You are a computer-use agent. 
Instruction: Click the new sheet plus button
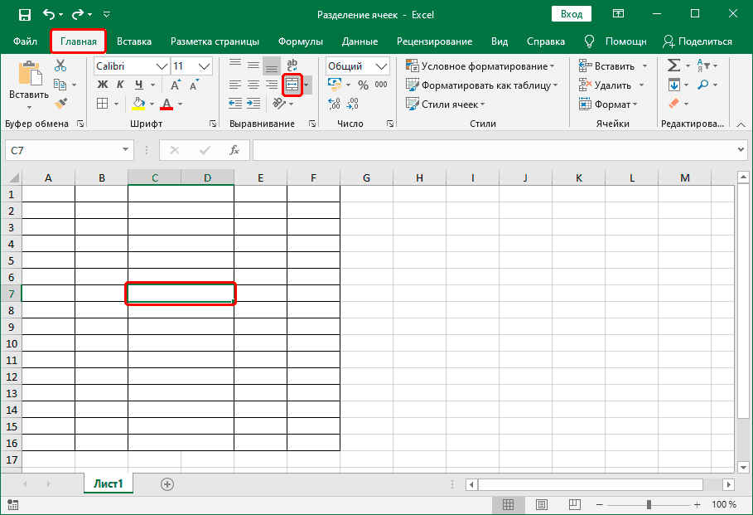[x=167, y=483]
